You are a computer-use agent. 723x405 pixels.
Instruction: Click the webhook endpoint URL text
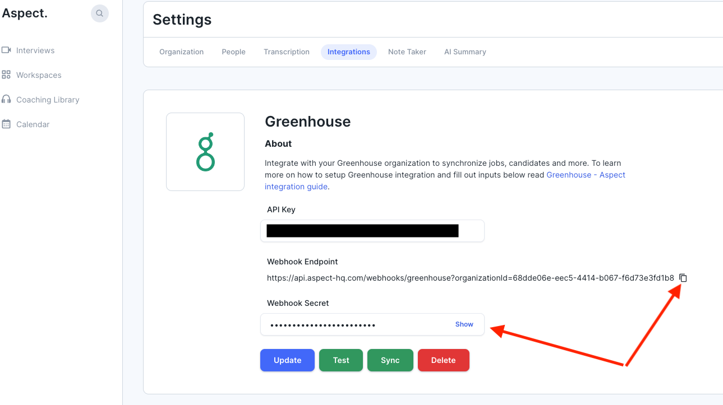[471, 278]
